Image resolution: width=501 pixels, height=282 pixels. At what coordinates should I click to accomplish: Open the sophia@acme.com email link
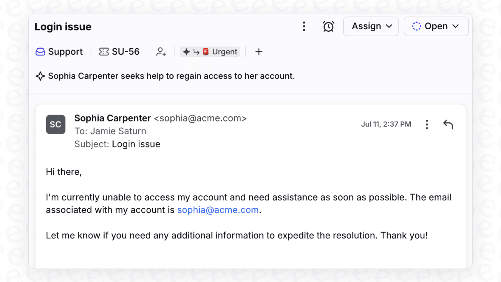(218, 210)
